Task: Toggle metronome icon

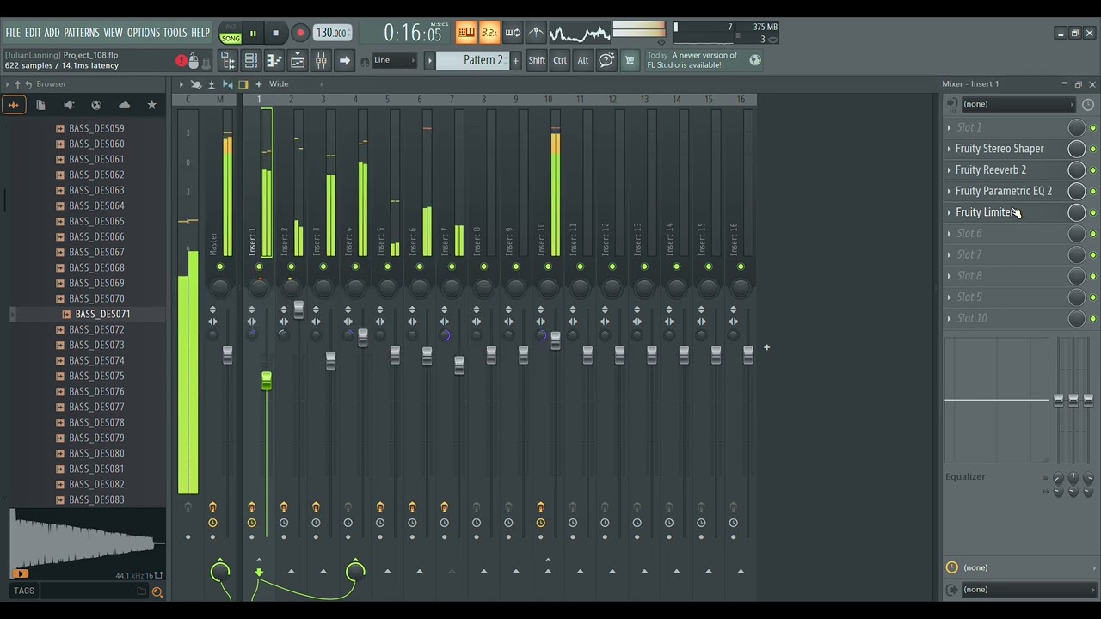Action: coord(536,33)
